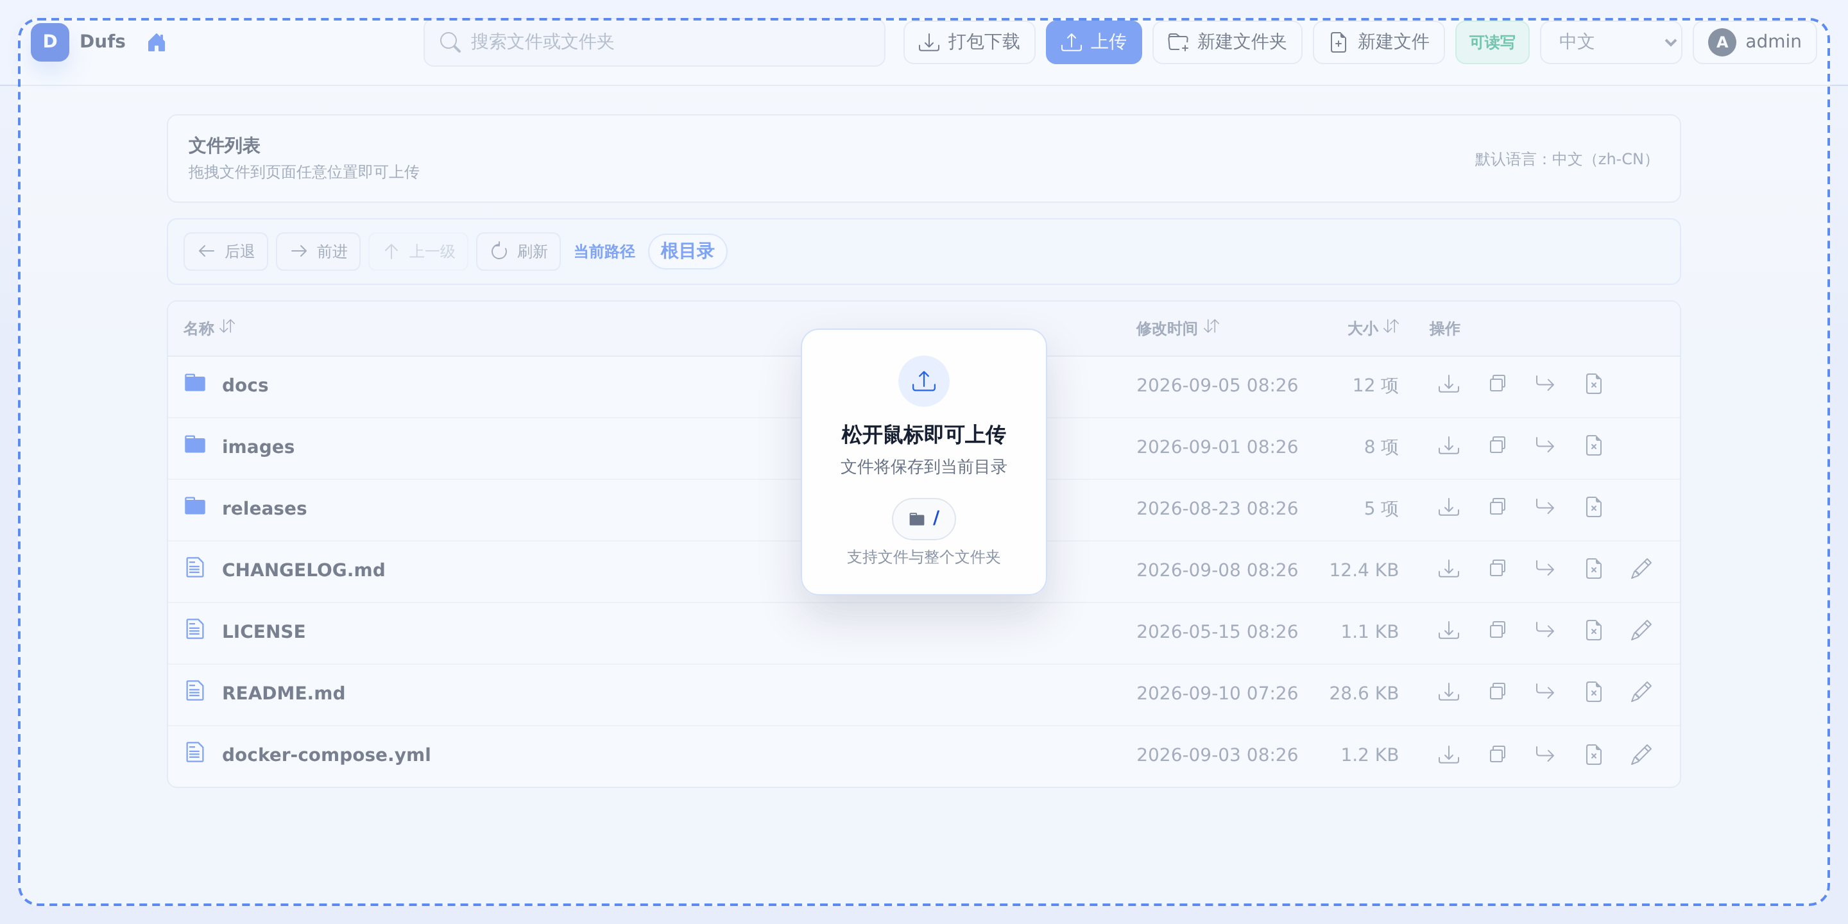Download README.md
The height and width of the screenshot is (924, 1848).
tap(1448, 693)
